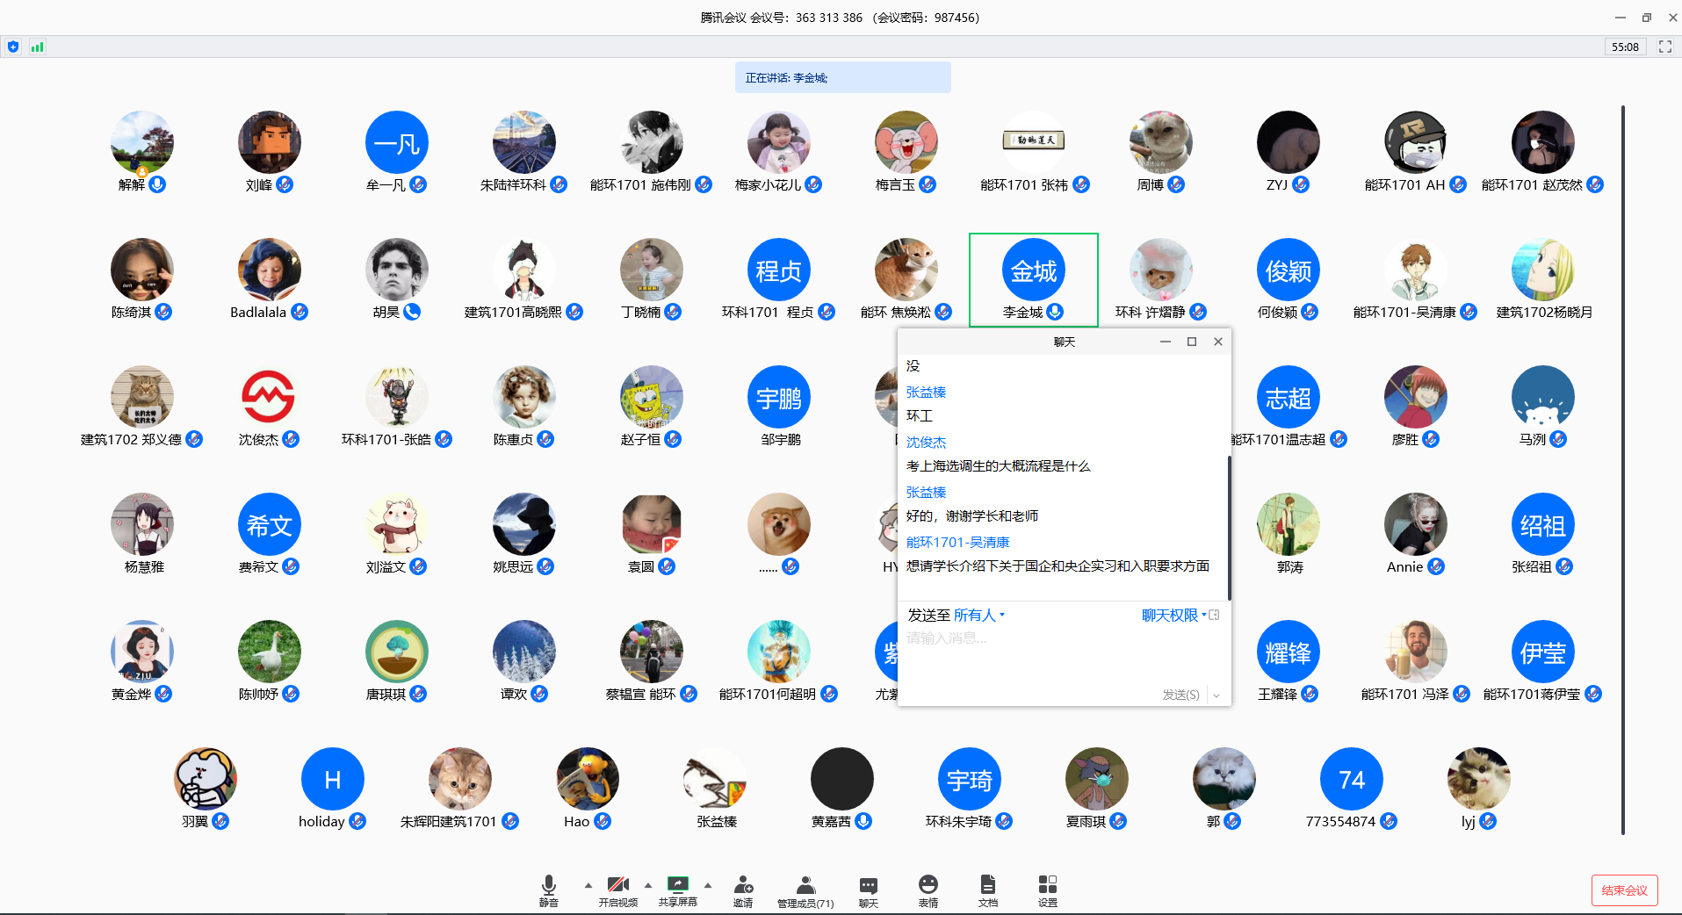Viewport: 1682px width, 915px height.
Task: Expand the audio options arrow beside 静音
Action: coord(588,884)
